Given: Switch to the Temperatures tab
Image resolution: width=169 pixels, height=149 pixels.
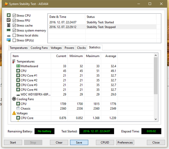Looking at the screenshot, I should [19, 48].
